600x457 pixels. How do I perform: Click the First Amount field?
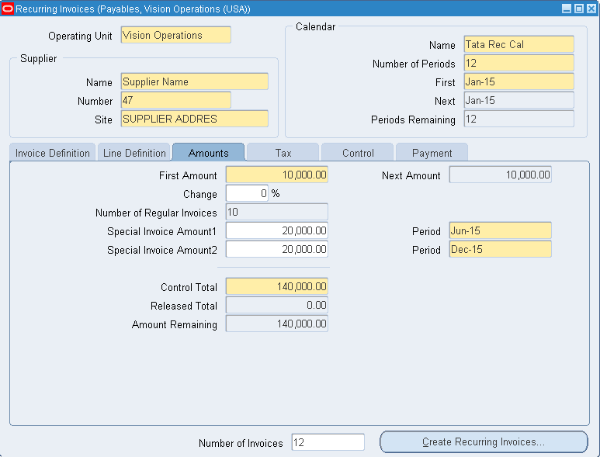point(276,175)
